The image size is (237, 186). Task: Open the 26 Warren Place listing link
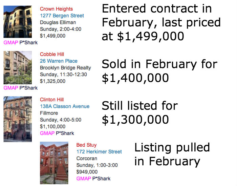(x=59, y=61)
